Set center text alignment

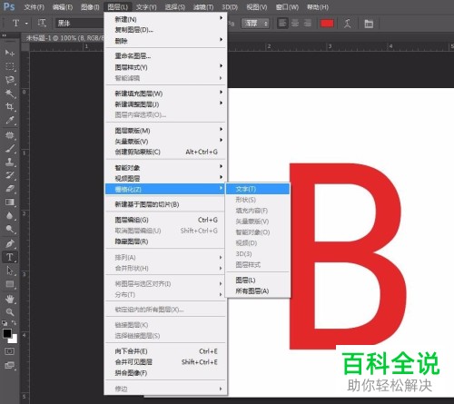pyautogui.click(x=295, y=23)
